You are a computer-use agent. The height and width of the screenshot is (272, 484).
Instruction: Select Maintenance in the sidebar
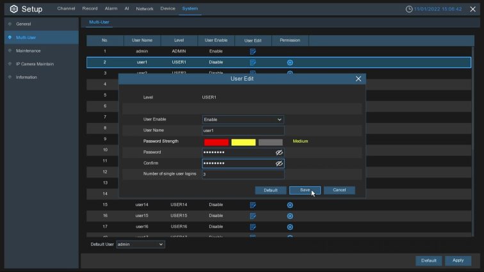point(28,51)
